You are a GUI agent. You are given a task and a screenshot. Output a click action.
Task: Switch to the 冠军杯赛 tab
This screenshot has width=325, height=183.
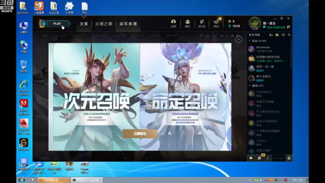pos(128,24)
